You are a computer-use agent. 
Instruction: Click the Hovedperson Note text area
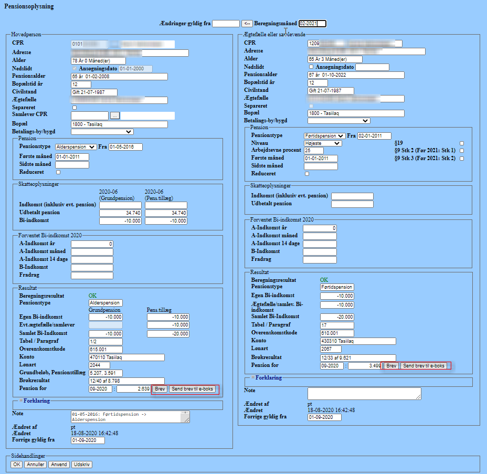click(x=130, y=417)
